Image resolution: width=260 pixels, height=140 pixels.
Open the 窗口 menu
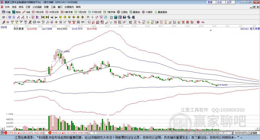pyautogui.click(x=60, y=7)
